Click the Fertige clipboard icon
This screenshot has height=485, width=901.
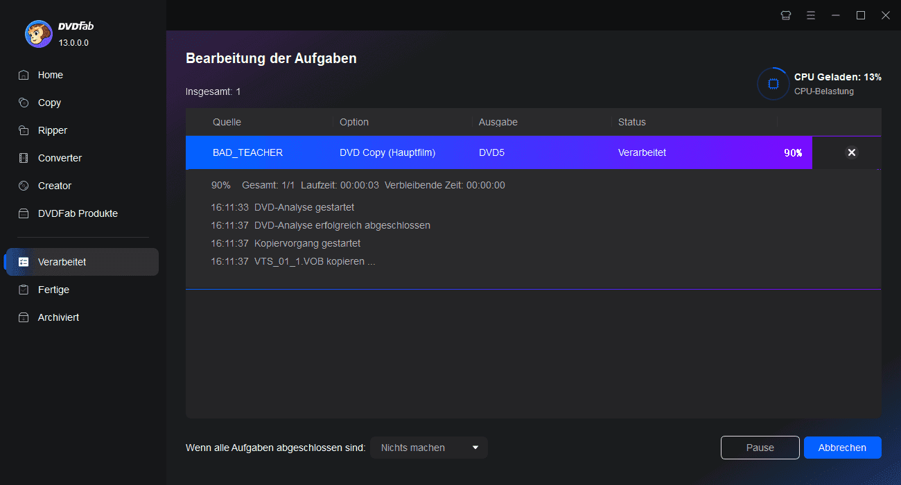pyautogui.click(x=24, y=290)
